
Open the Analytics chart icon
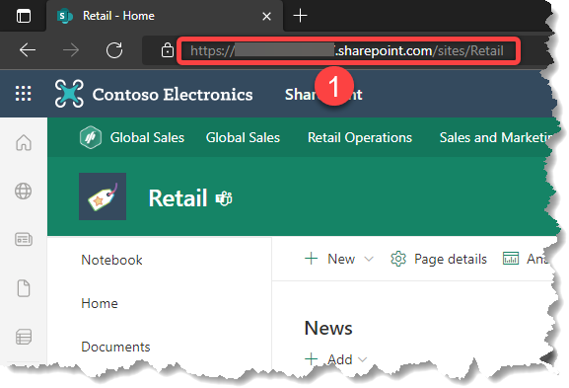pyautogui.click(x=511, y=259)
